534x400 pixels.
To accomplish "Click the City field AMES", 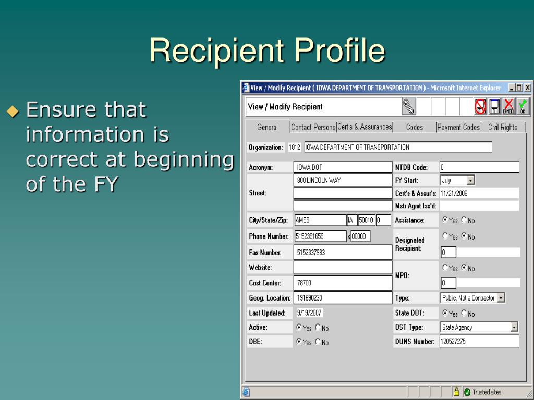I will point(320,220).
